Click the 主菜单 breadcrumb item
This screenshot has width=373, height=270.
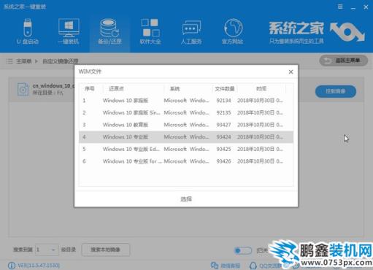(23, 61)
